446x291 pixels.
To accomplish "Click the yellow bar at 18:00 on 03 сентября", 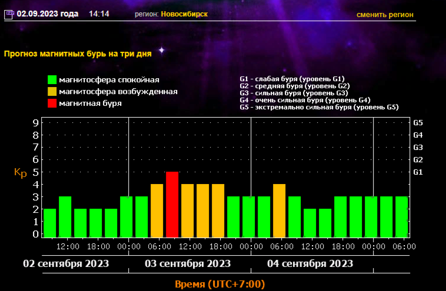I will click(218, 210).
